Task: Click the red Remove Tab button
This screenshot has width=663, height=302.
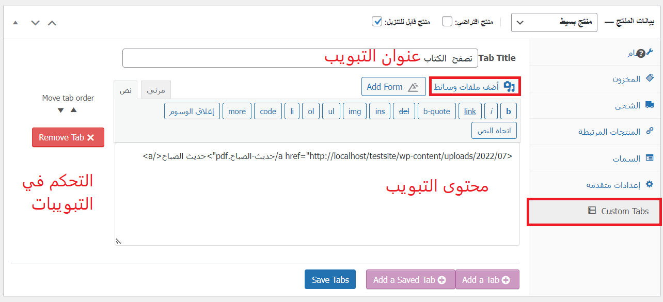Action: (x=68, y=137)
